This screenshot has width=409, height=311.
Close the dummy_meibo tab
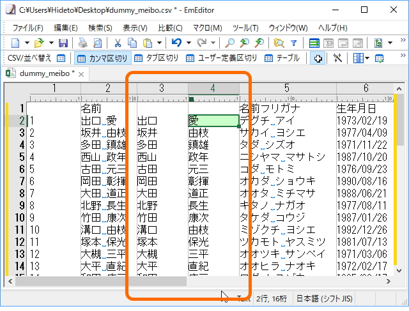pyautogui.click(x=81, y=75)
